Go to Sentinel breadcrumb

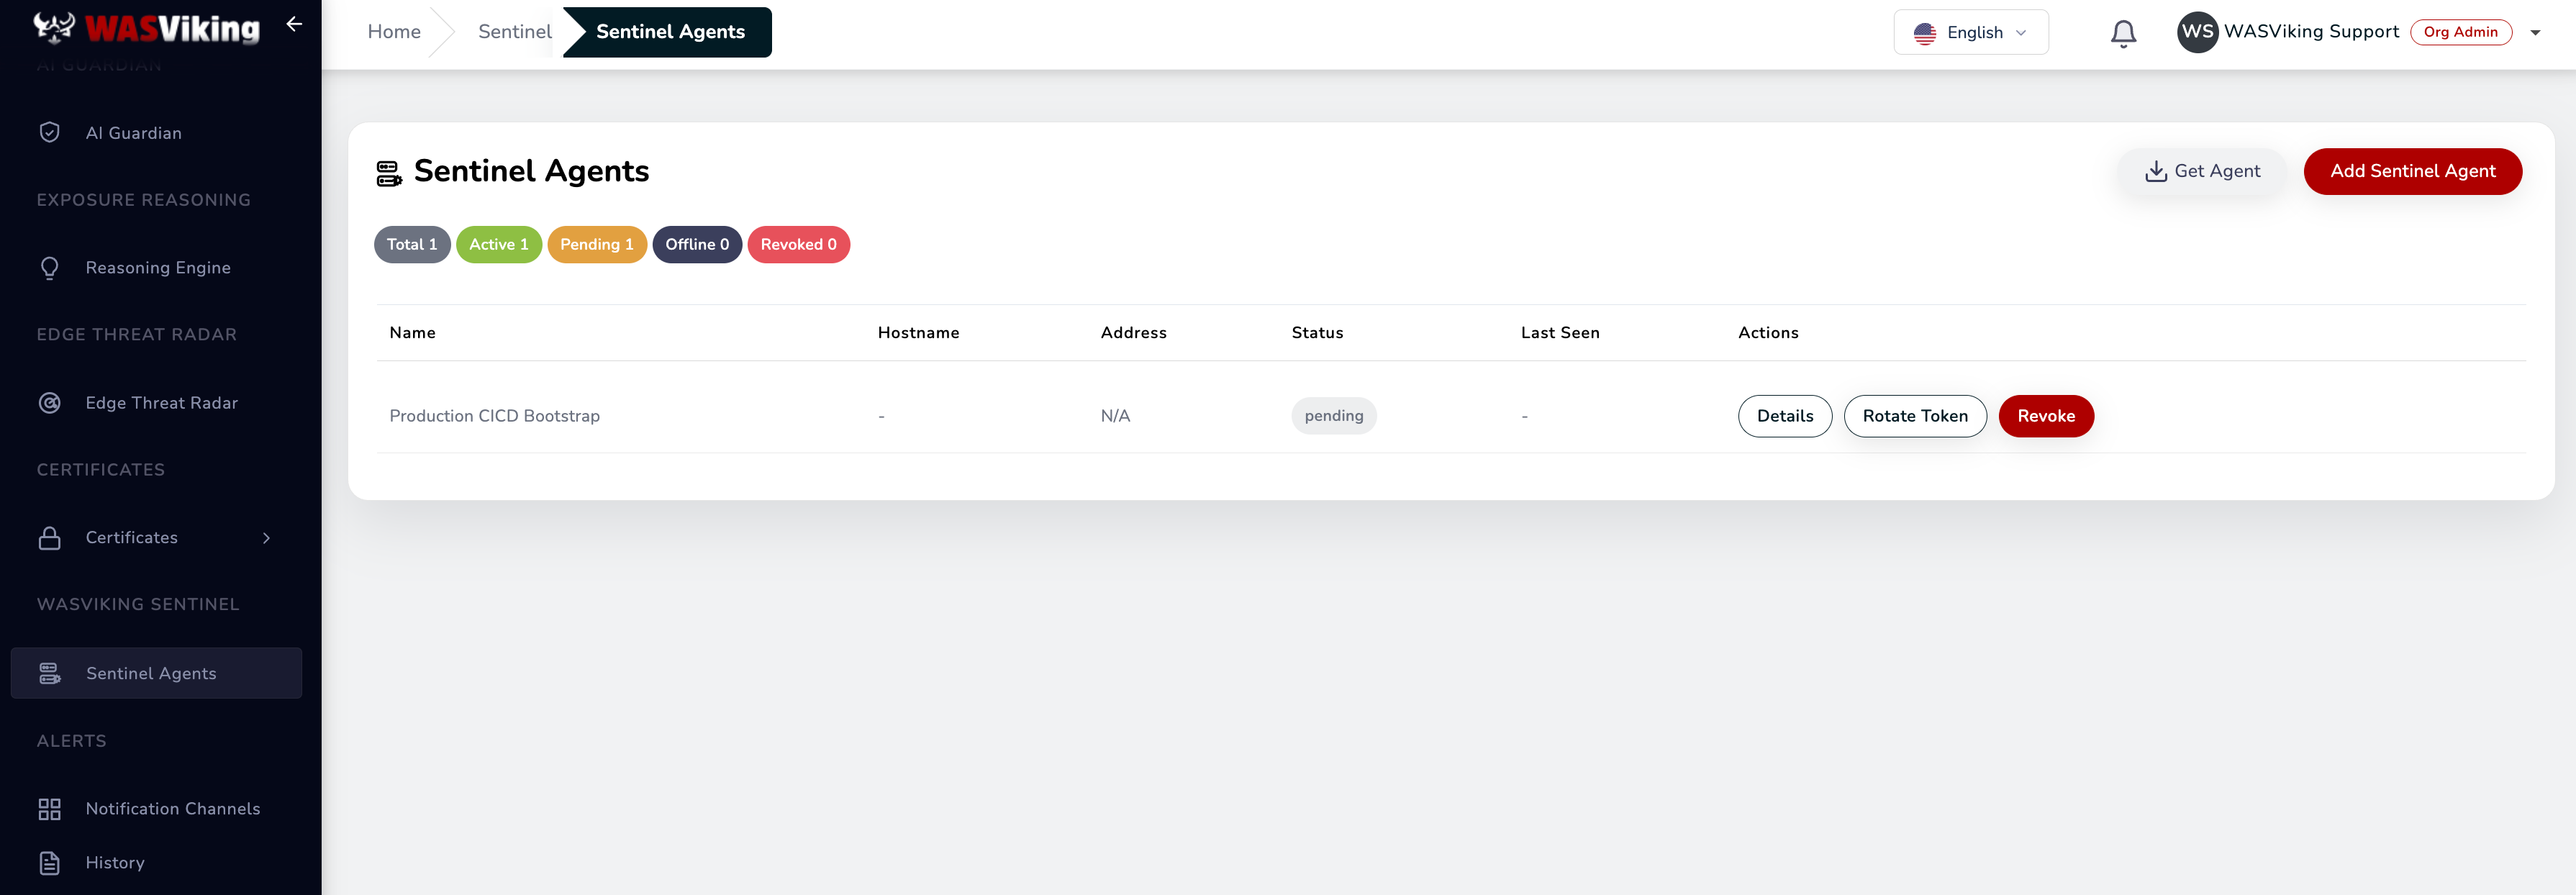coord(514,32)
